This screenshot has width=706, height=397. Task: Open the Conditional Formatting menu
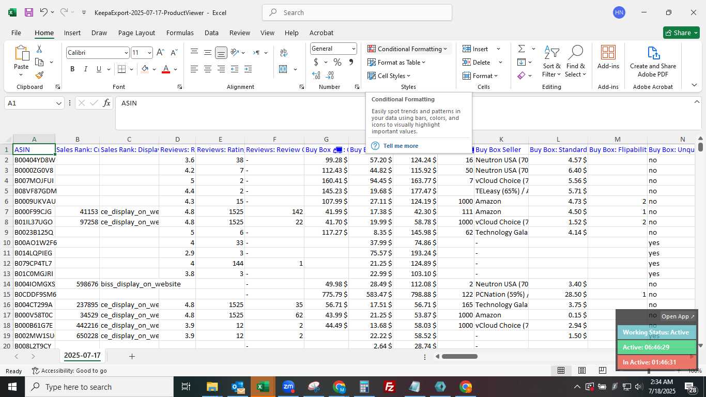pyautogui.click(x=407, y=49)
